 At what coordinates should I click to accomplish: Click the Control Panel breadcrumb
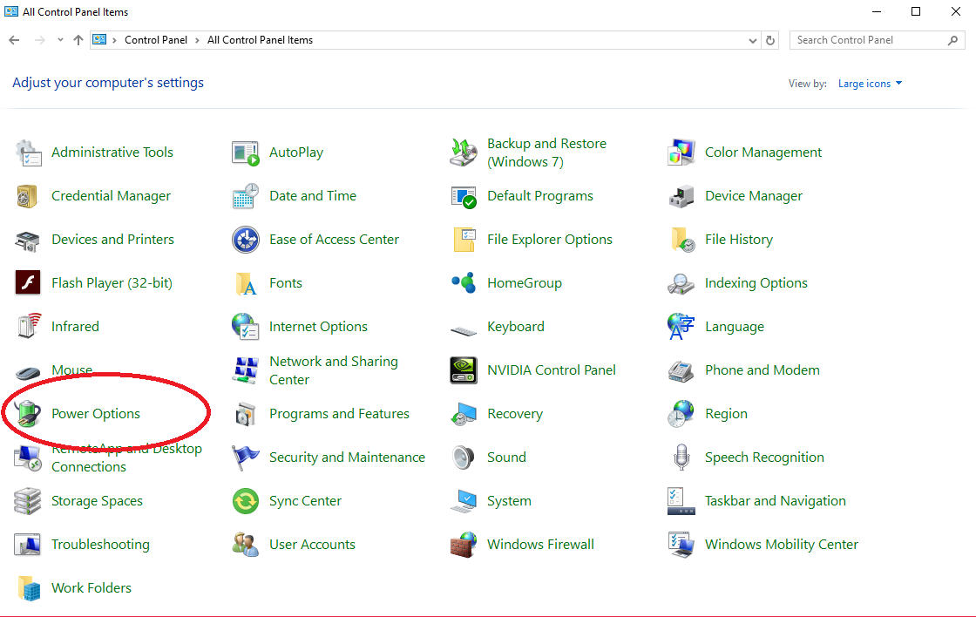pos(156,40)
